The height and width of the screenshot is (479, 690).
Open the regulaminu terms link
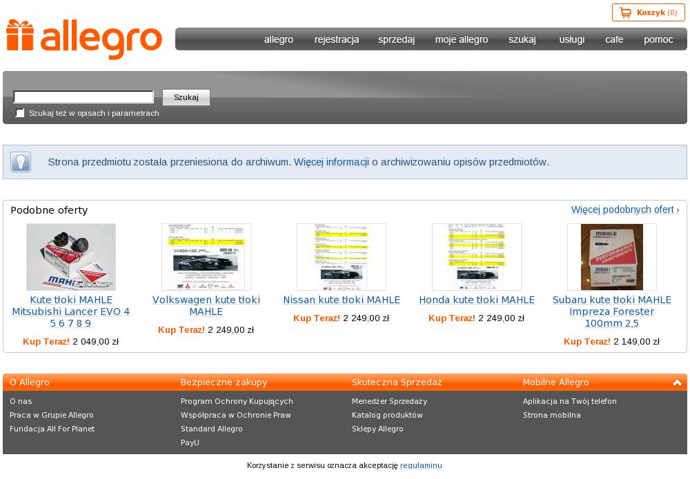pos(421,465)
